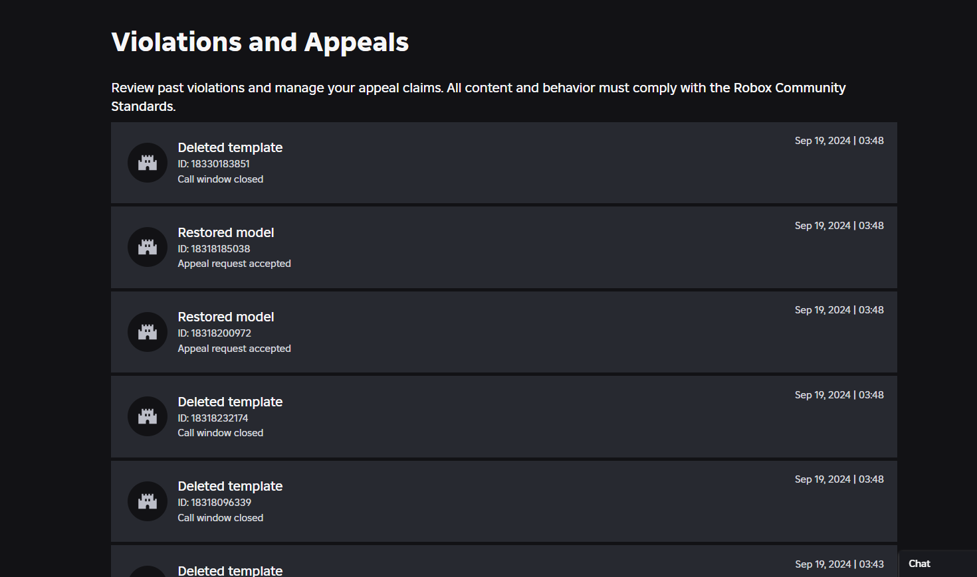Click 'Appeal request accepted' under ID 18318200972
Viewport: 977px width, 577px height.
[234, 349]
